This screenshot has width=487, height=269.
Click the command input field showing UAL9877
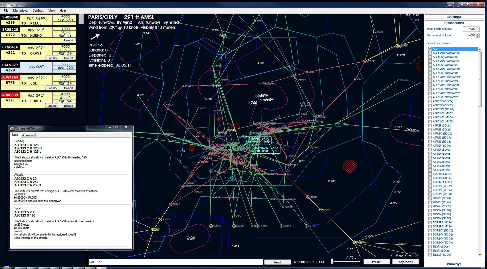175,262
